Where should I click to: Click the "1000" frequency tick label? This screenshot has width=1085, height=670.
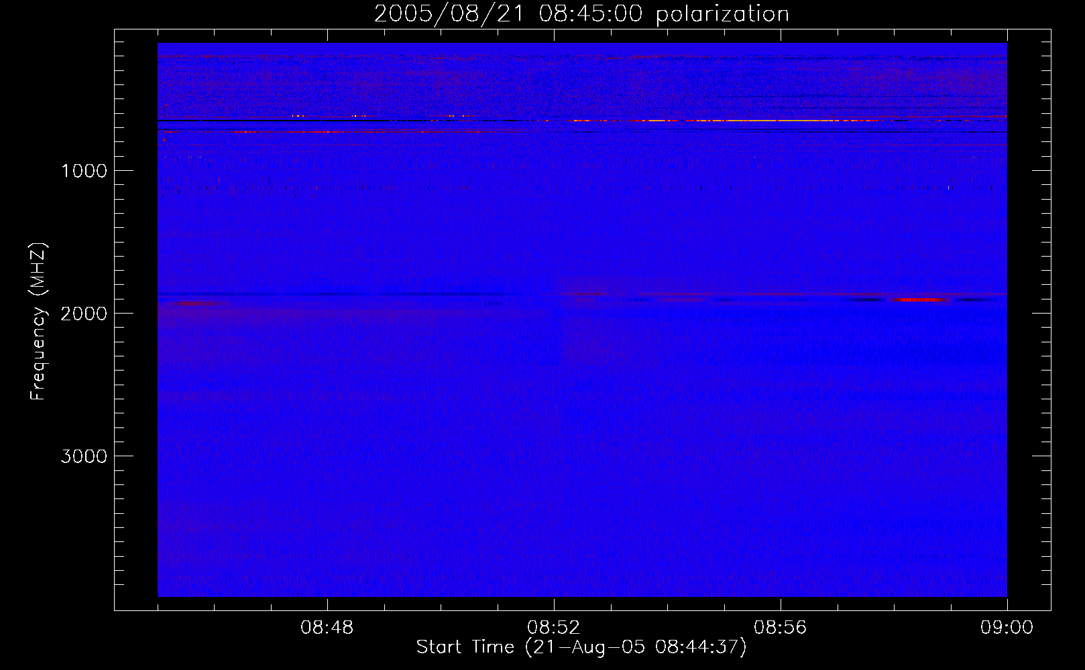(84, 171)
